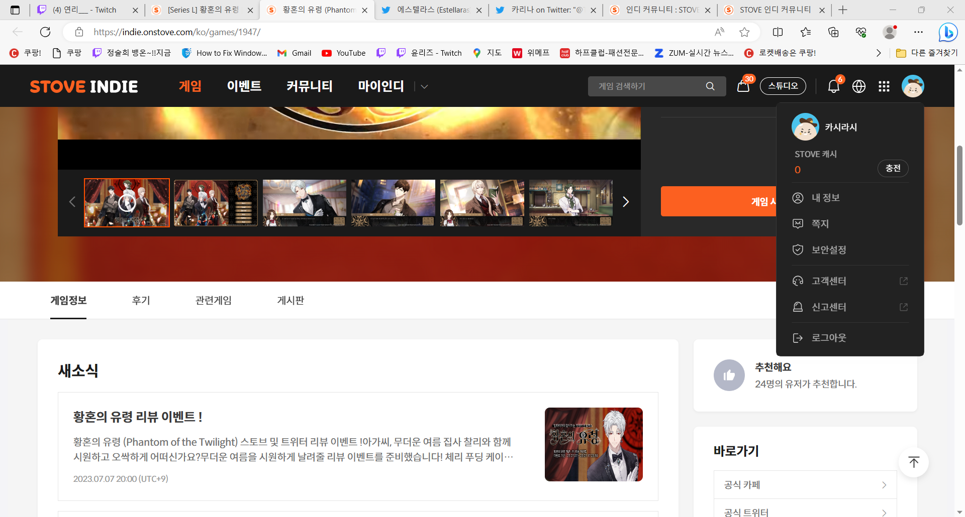Open the notifications bell
The height and width of the screenshot is (517, 965).
click(x=833, y=86)
